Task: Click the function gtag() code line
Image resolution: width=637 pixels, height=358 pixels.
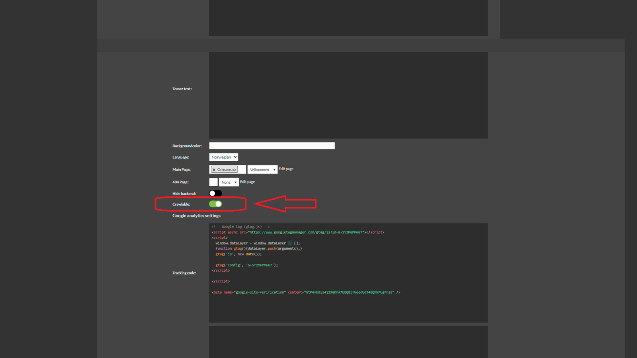Action: [259, 249]
